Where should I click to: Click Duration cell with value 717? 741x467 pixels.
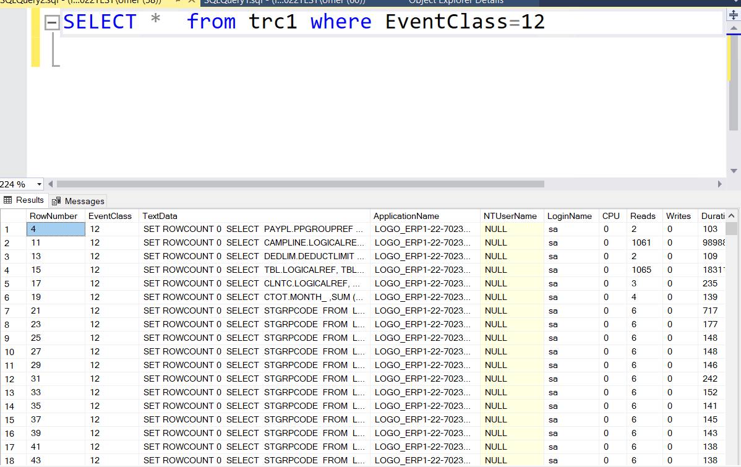pyautogui.click(x=712, y=311)
